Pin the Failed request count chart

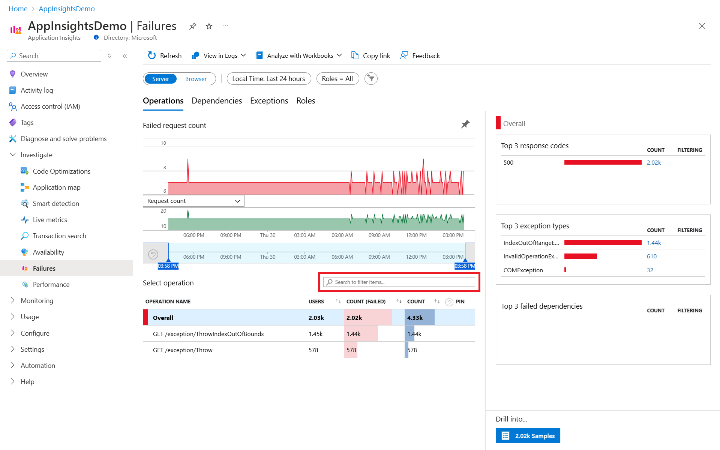pyautogui.click(x=465, y=124)
